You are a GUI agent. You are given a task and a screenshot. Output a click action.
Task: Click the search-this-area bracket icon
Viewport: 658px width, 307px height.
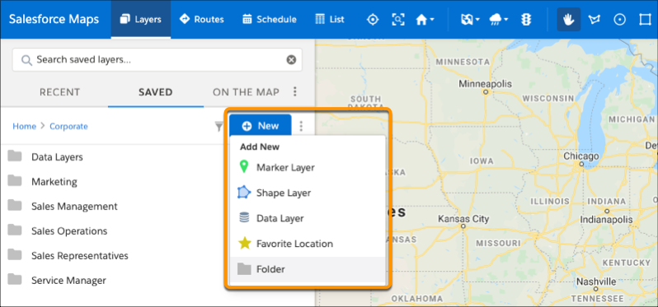pos(397,20)
